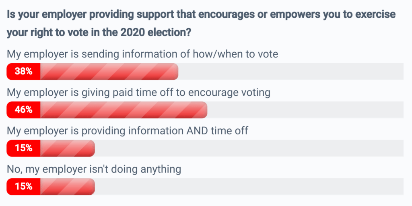Viewport: 412px width, 206px height.
Task: Select 'No, my employer isn't doing anything' option
Action: click(94, 169)
